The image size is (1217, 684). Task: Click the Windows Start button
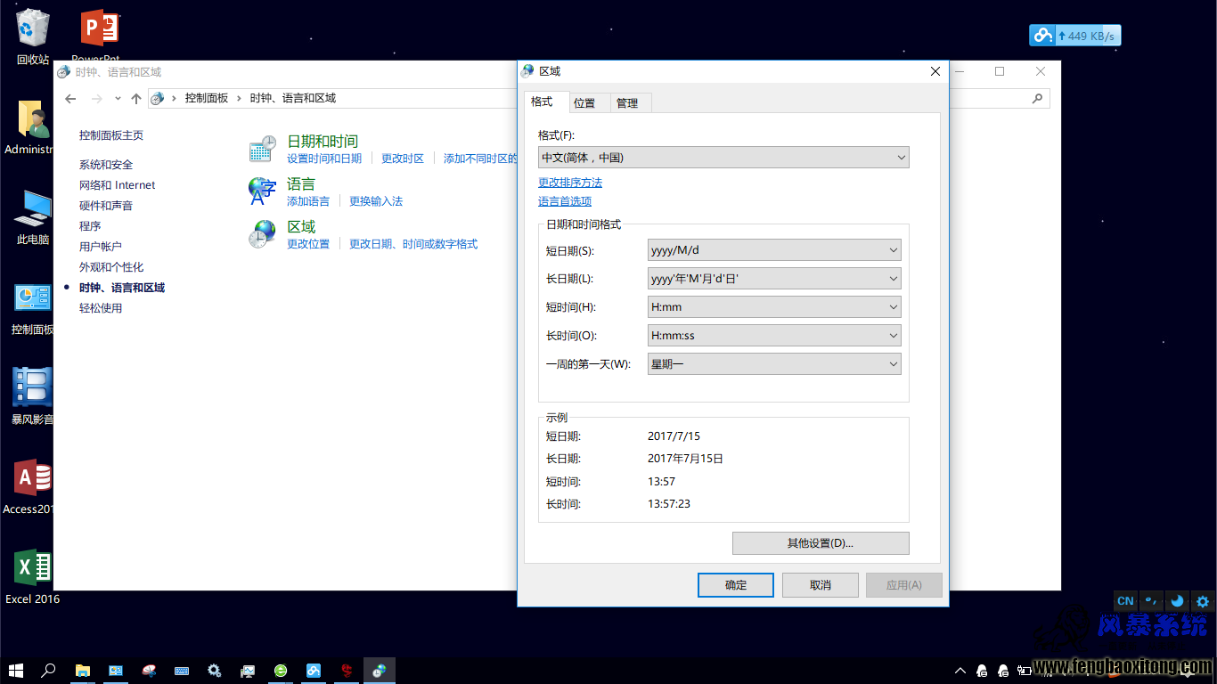coord(16,671)
